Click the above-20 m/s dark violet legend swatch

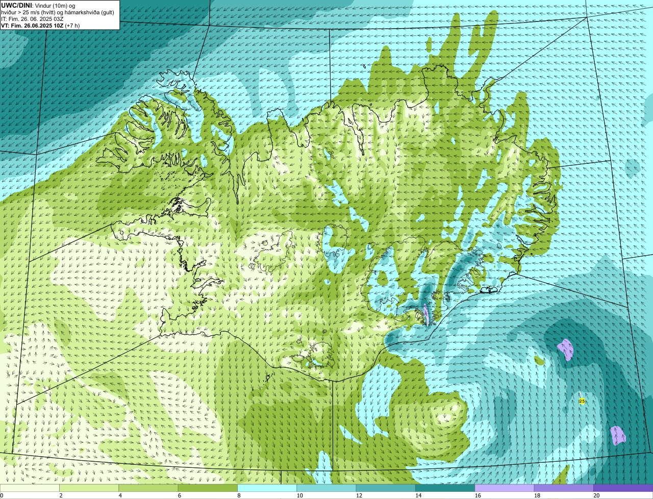pos(623,488)
